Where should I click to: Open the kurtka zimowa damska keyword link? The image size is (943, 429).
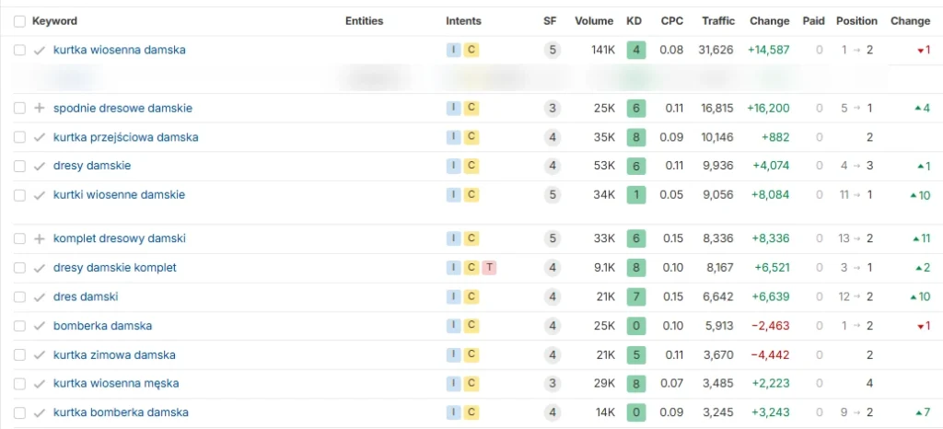114,355
